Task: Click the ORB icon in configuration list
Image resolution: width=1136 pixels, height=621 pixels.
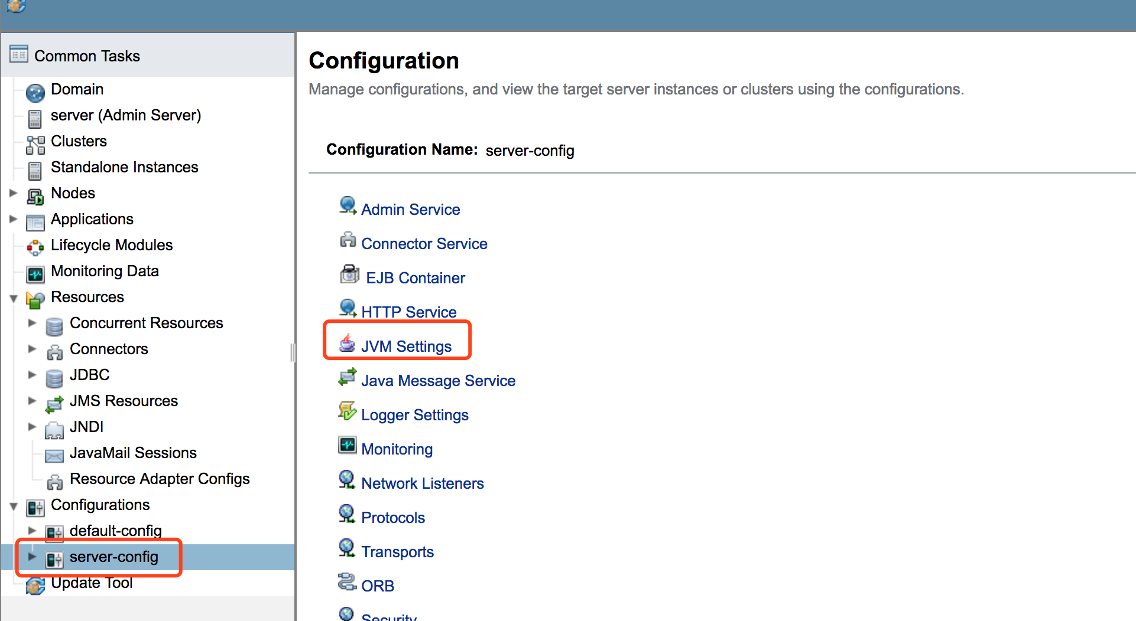Action: [347, 582]
